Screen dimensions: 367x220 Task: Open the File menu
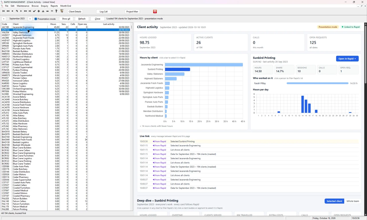(7, 6)
